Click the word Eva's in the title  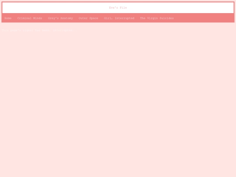pos(114,8)
